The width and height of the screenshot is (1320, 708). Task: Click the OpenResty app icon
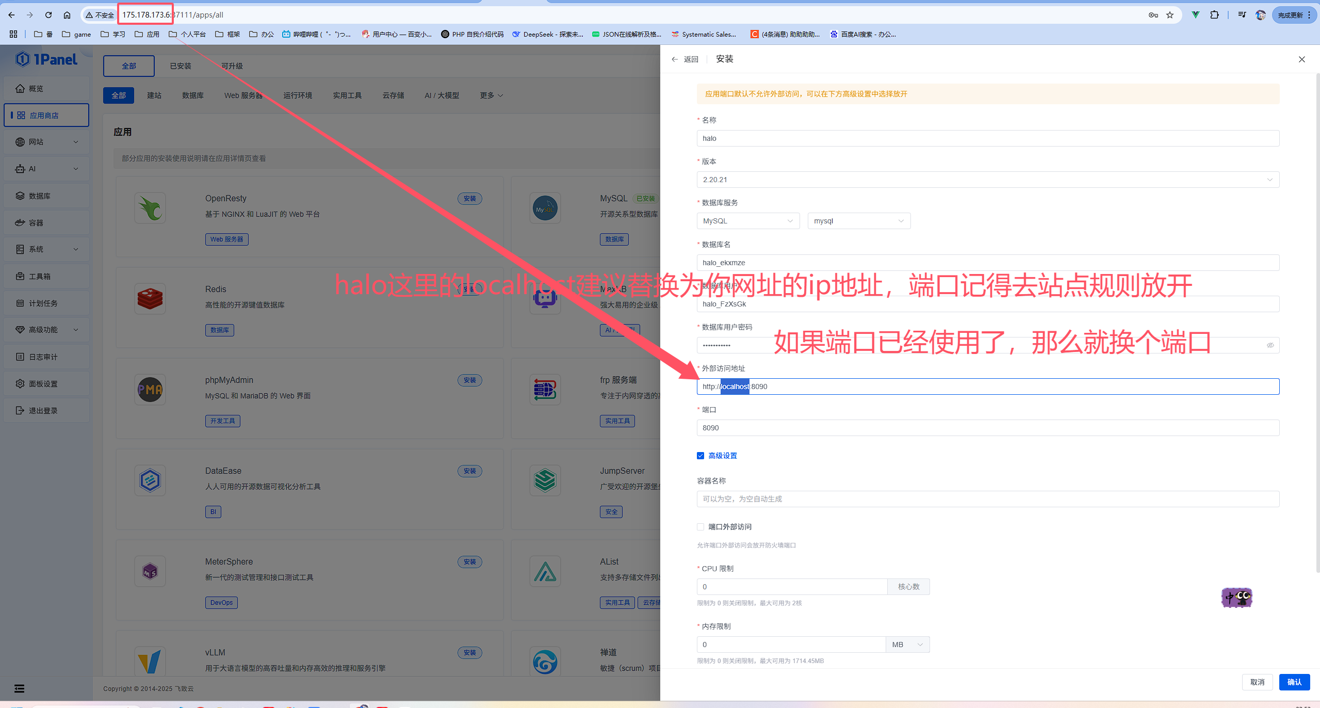[150, 208]
